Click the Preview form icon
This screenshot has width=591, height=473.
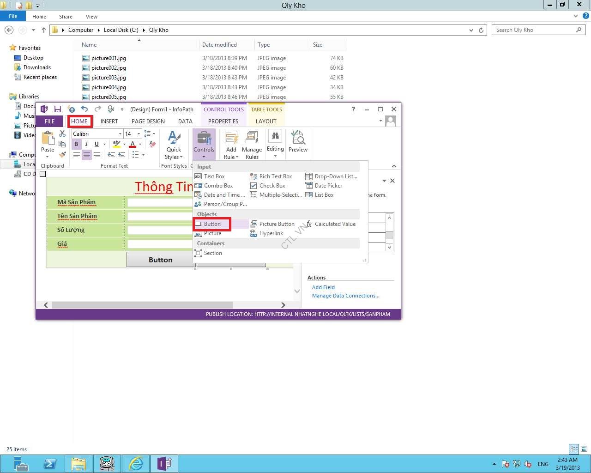298,142
